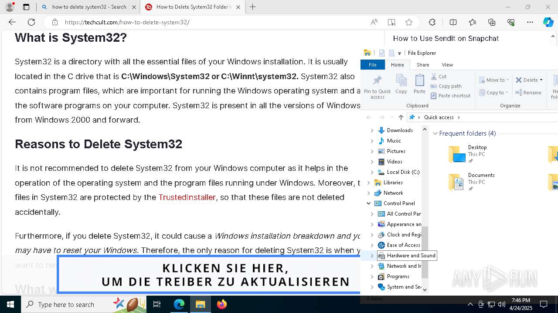Expand the Downloads tree node

click(x=372, y=130)
